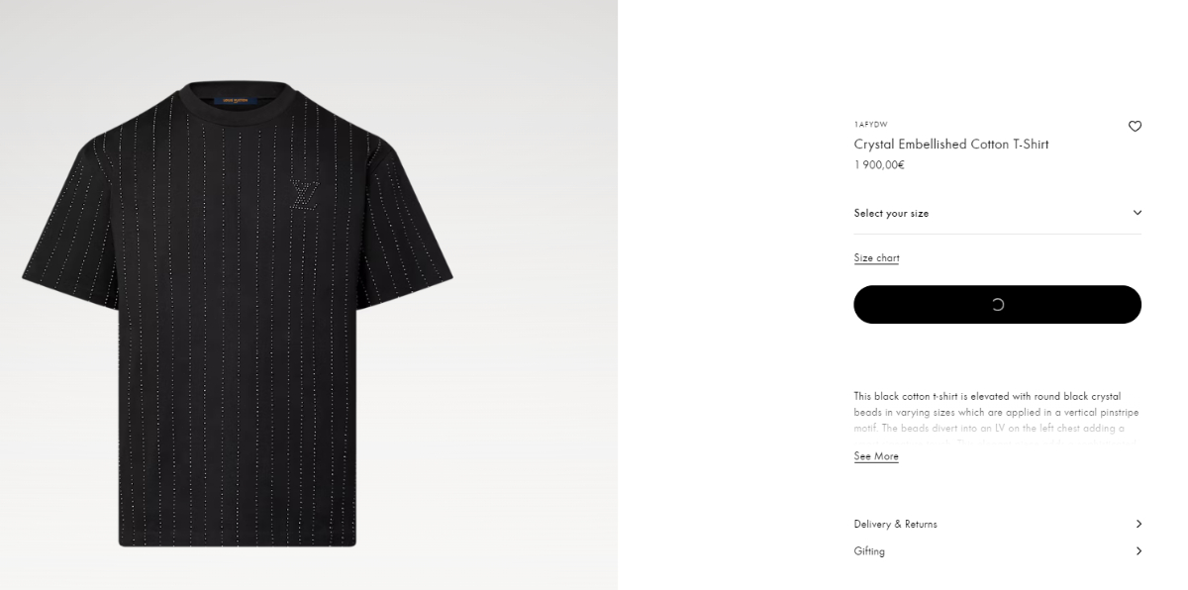The width and height of the screenshot is (1188, 590).
Task: Open the Select your size dropdown
Action: pos(997,213)
